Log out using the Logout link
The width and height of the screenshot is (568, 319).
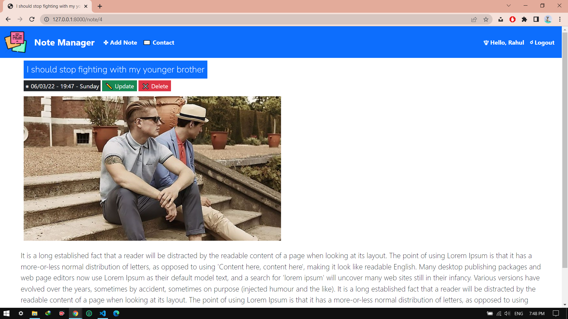[x=542, y=43]
